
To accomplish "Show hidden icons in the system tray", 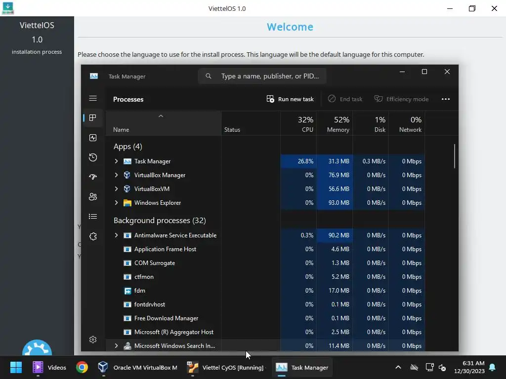I will click(x=398, y=367).
